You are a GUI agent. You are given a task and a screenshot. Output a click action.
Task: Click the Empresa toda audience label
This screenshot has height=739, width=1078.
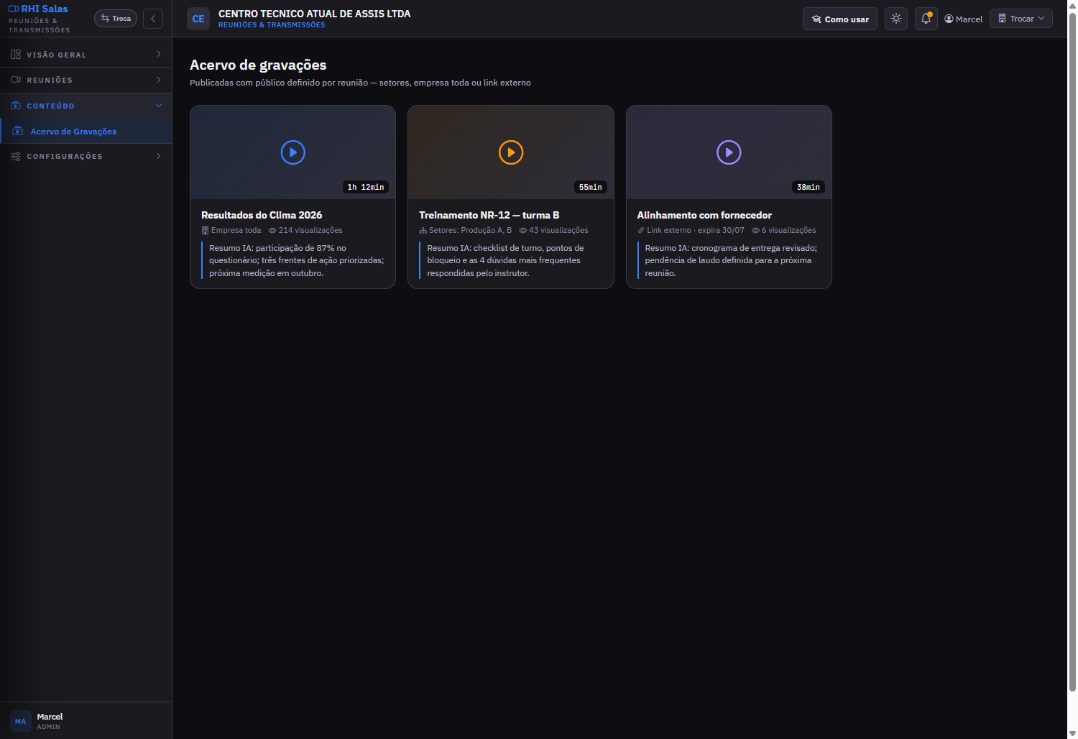[231, 230]
